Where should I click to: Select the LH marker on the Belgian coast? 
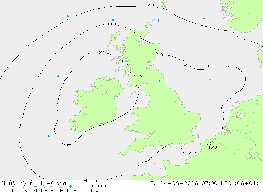(216, 139)
